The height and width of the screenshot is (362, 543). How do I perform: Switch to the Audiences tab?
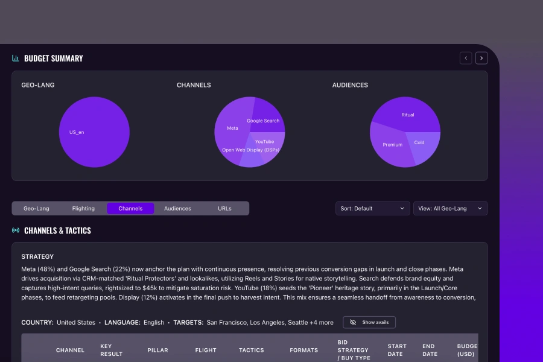(x=177, y=208)
